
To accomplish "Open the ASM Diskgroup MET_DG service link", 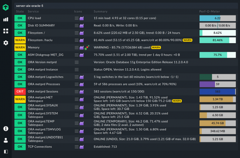I will click(x=45, y=55).
